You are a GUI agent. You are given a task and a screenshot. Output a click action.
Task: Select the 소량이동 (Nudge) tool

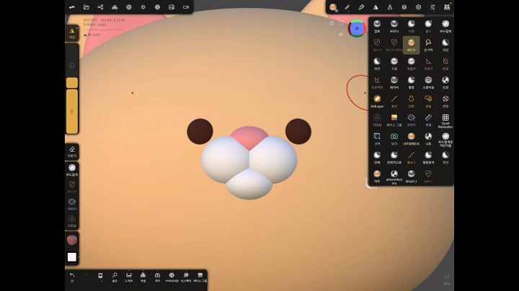[x=428, y=83]
